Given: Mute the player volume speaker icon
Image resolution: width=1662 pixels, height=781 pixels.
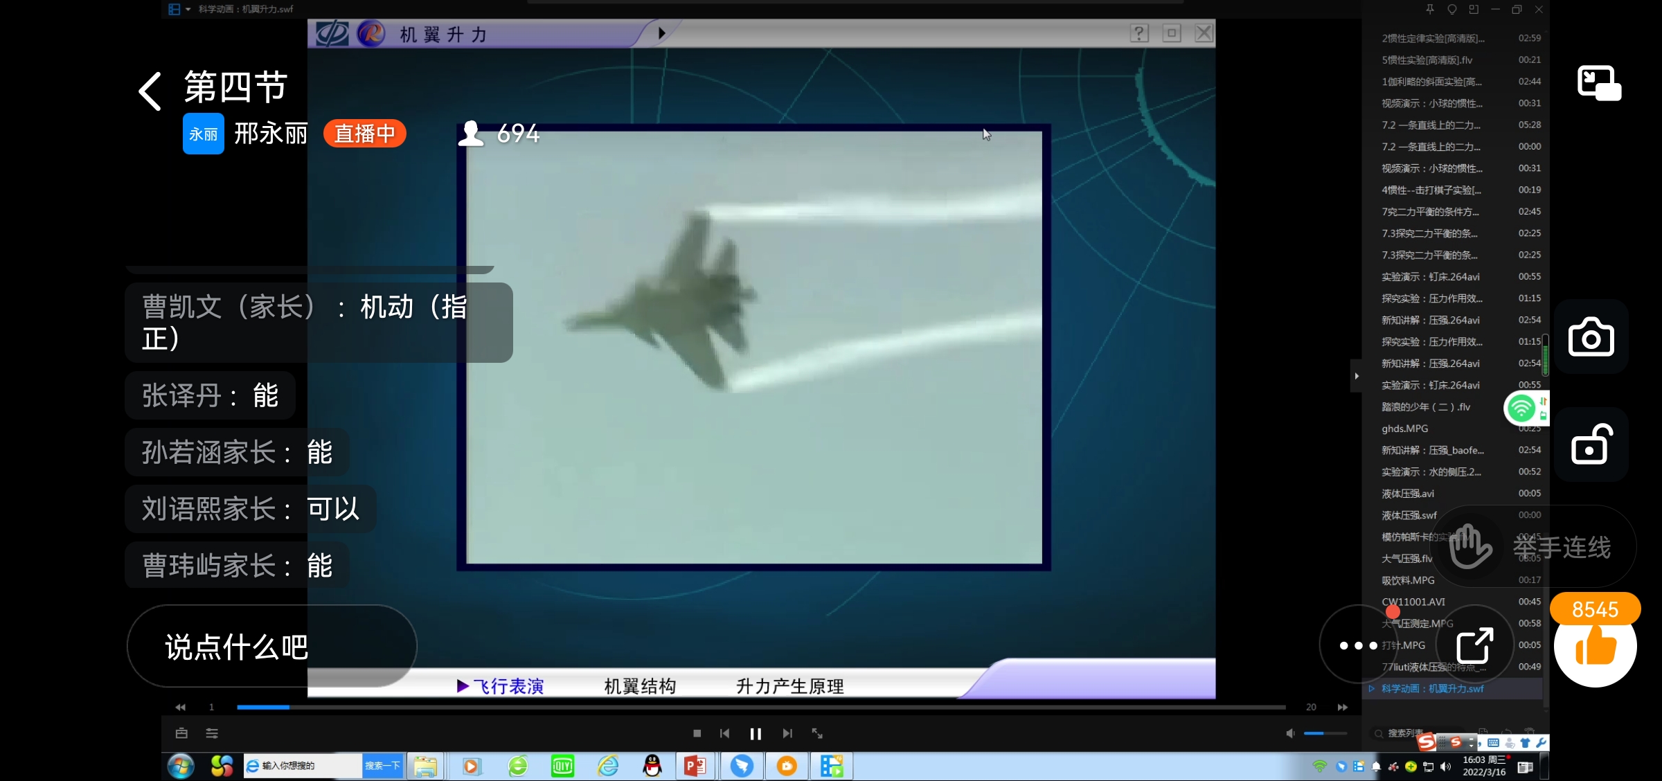Looking at the screenshot, I should 1290,733.
